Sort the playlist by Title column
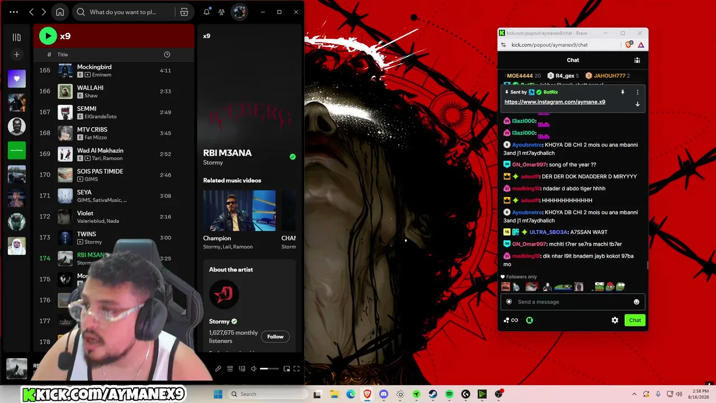This screenshot has width=716, height=403. 63,54
